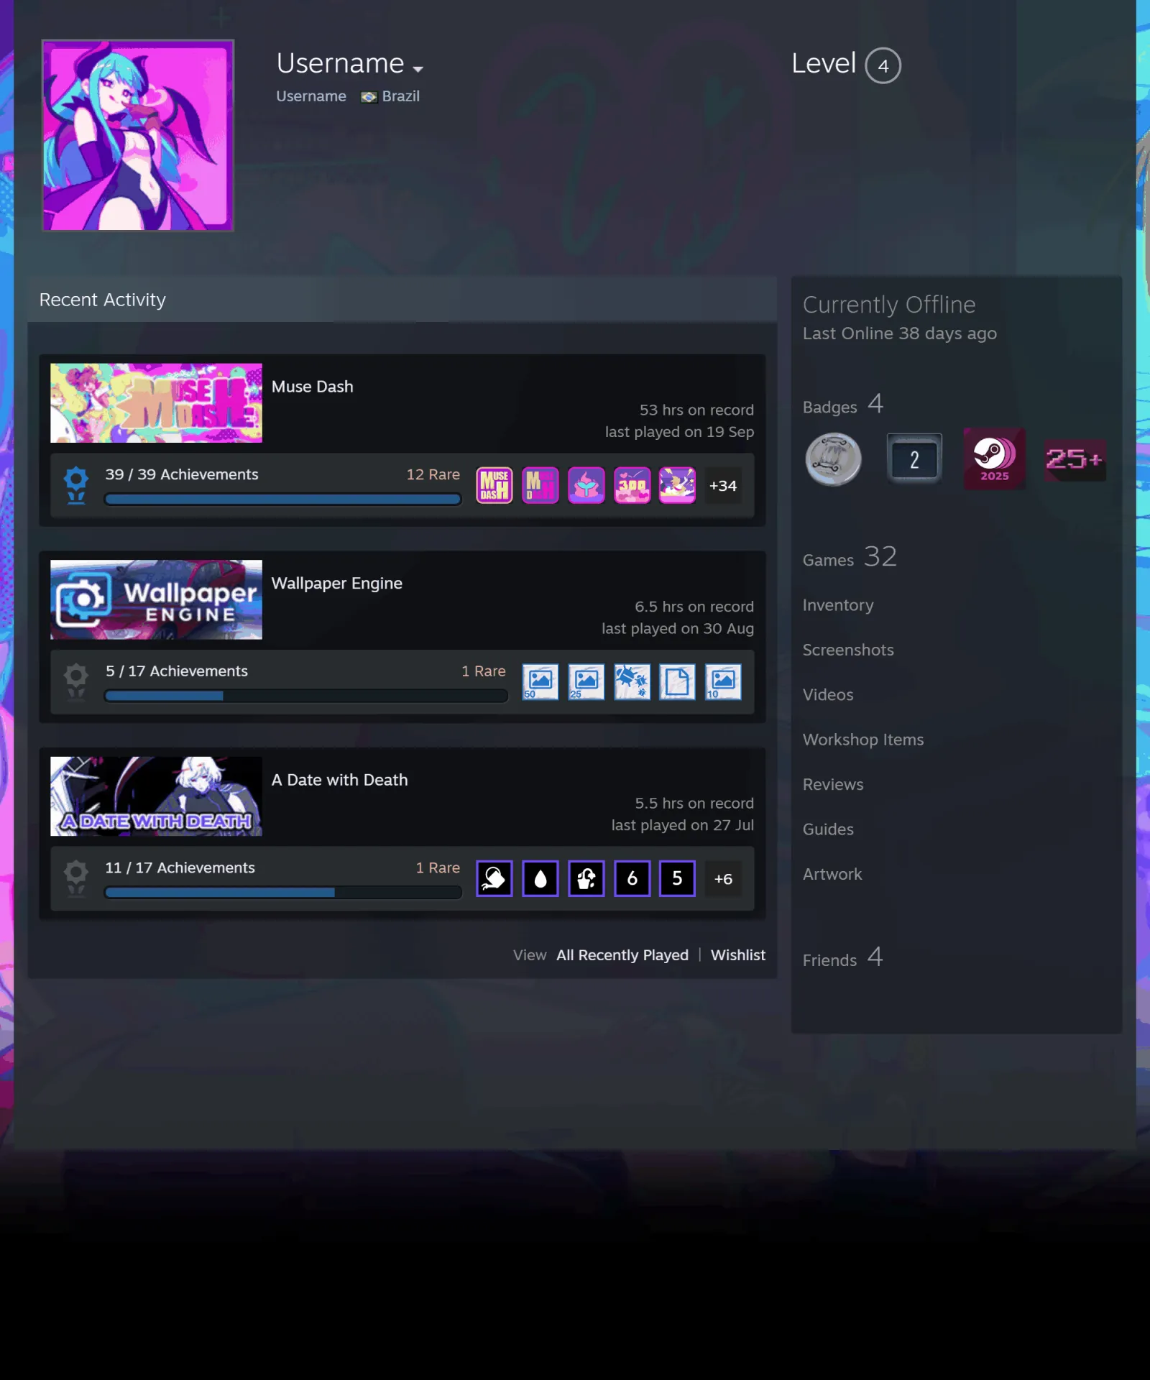The height and width of the screenshot is (1380, 1150).
Task: Select Wallpaper Engine '10' image achievement icon
Action: pos(723,682)
